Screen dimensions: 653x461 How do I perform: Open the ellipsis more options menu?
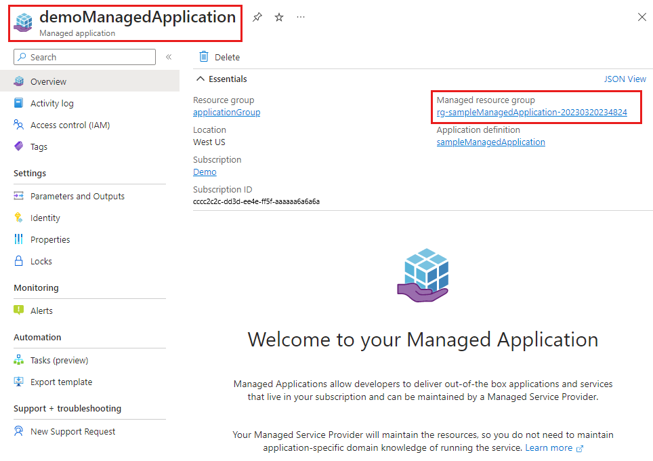[x=301, y=17]
